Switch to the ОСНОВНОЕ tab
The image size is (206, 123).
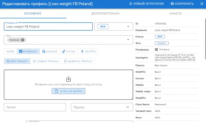(x=33, y=14)
